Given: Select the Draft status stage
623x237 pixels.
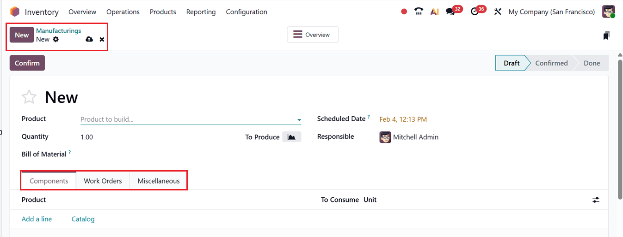Looking at the screenshot, I should [x=512, y=63].
